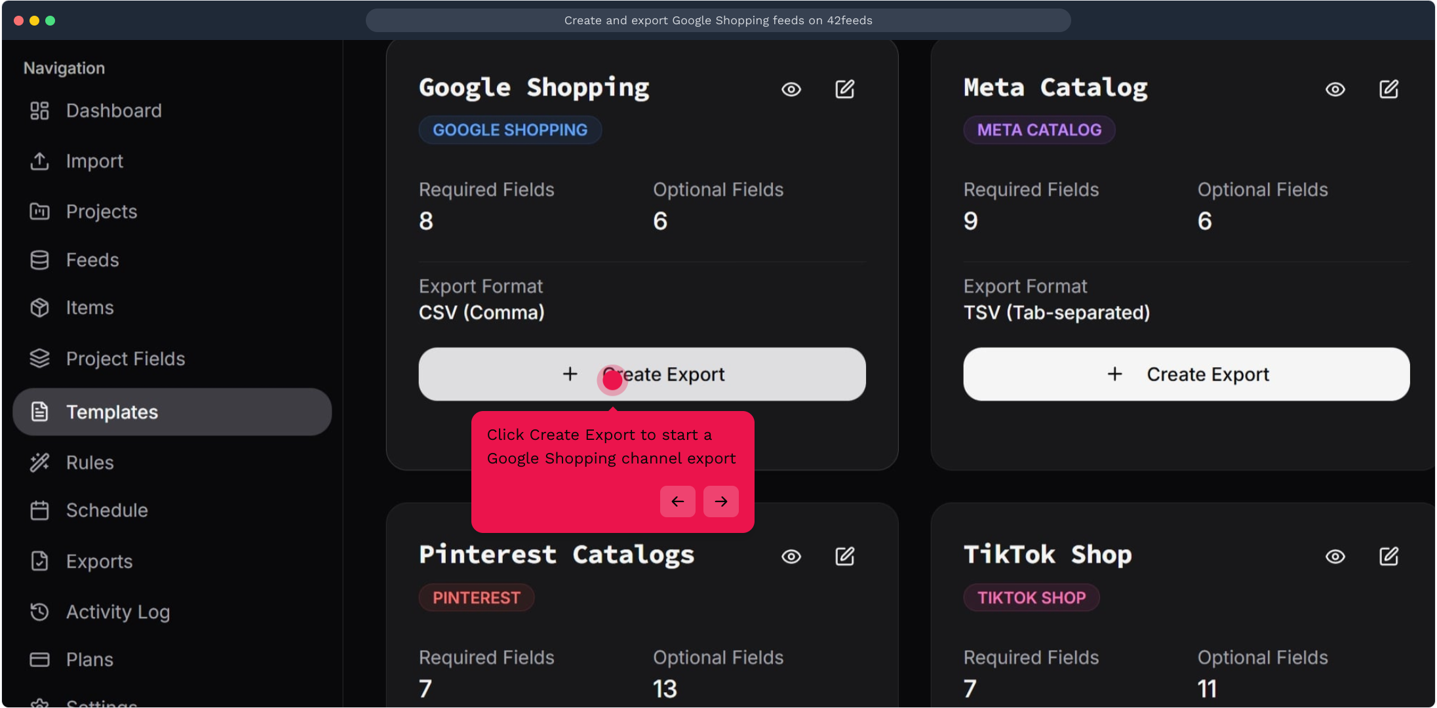Click the GOOGLE SHOPPING blue badge
The height and width of the screenshot is (708, 1437).
(510, 130)
